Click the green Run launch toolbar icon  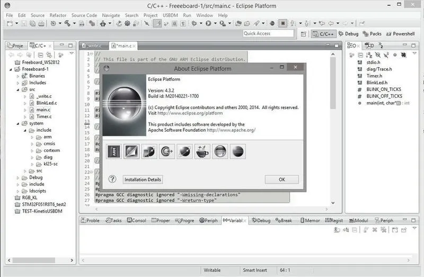pos(208,23)
